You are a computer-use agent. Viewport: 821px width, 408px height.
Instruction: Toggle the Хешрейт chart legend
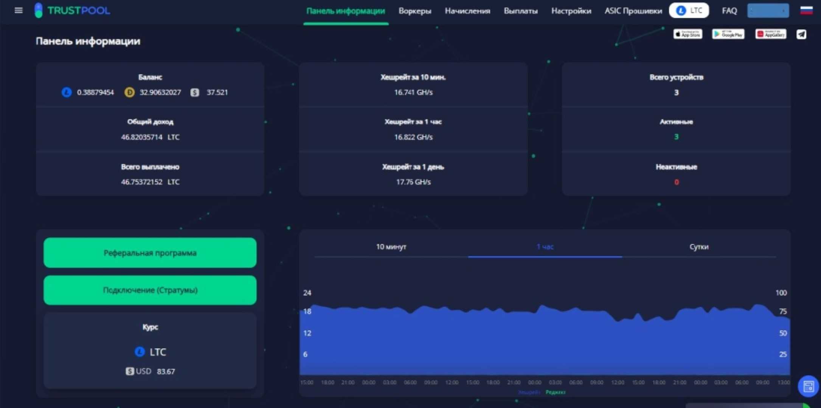click(x=529, y=392)
